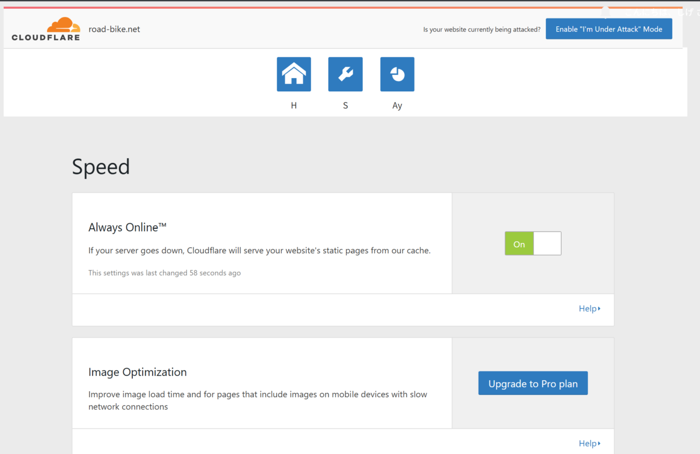Expand Help under Image Optimization
Screen dimensions: 700x454
[x=589, y=444]
